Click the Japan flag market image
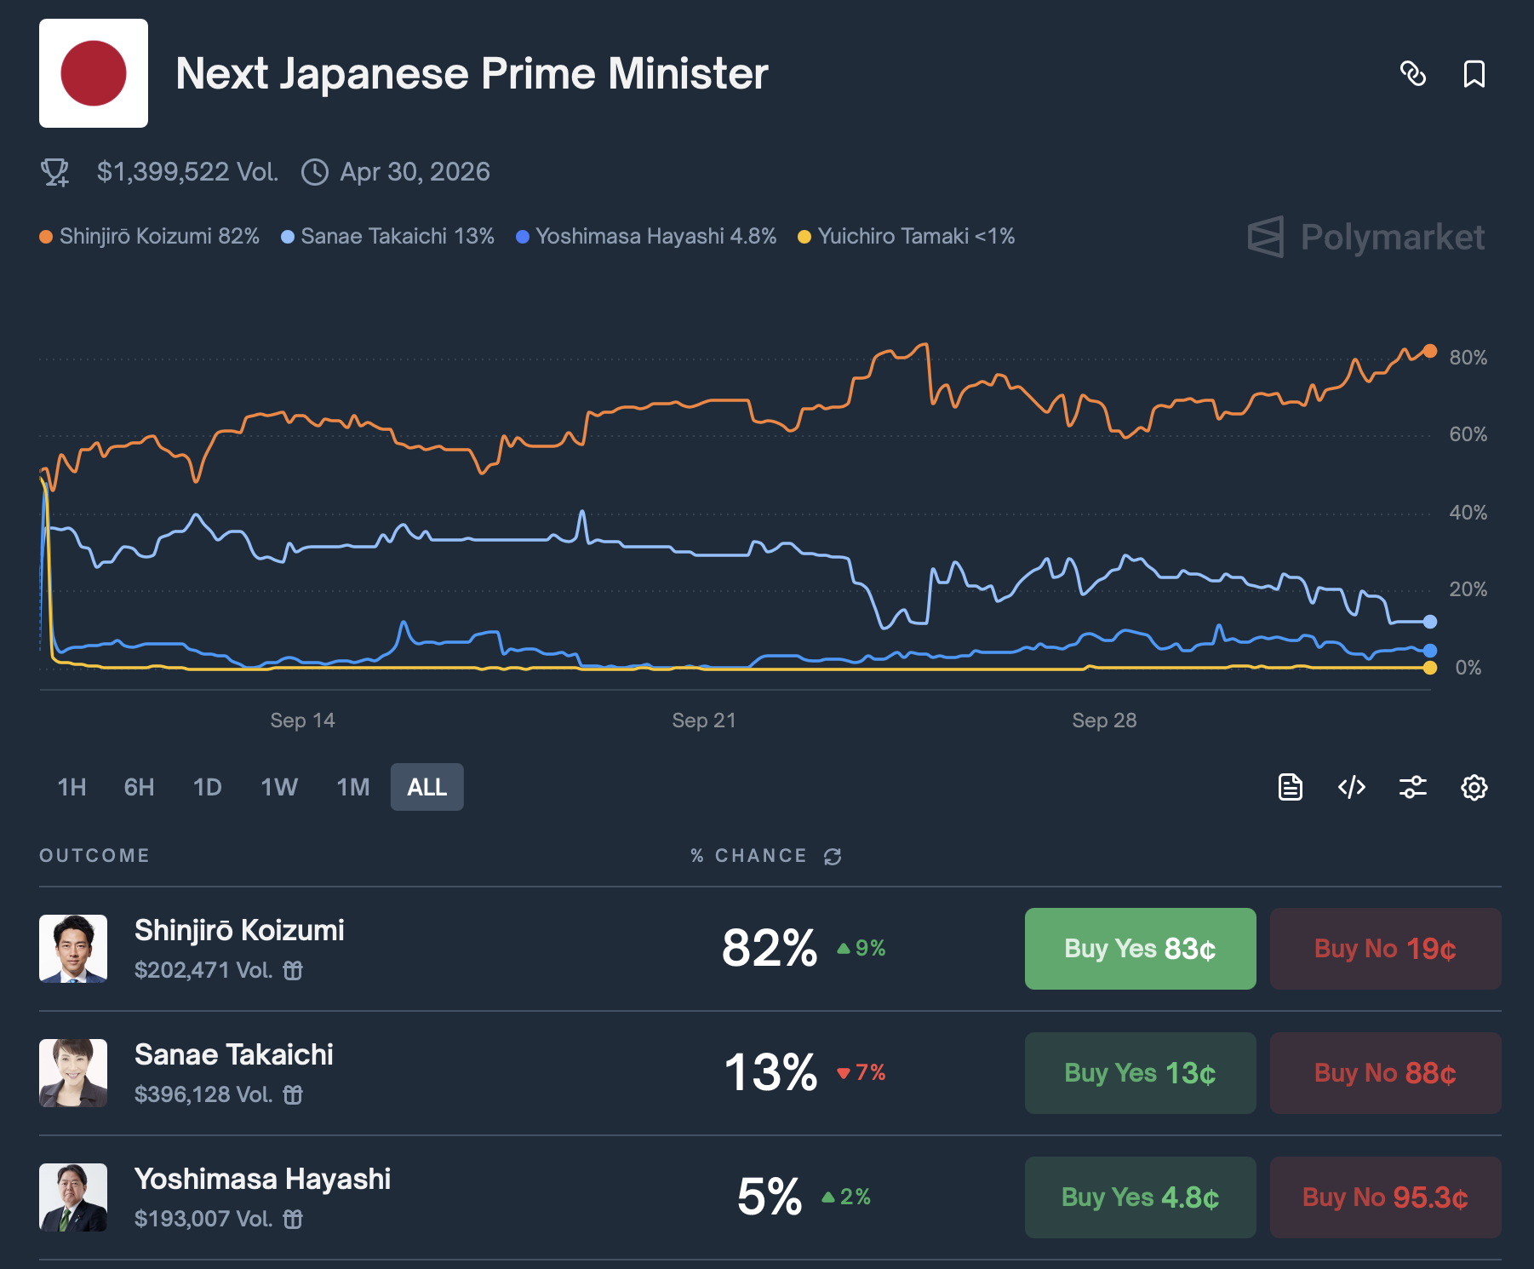 click(x=94, y=73)
